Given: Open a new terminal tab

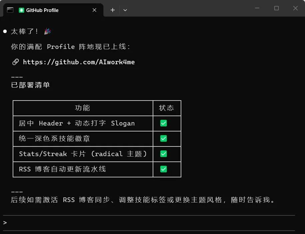Looking at the screenshot, I should tap(113, 10).
